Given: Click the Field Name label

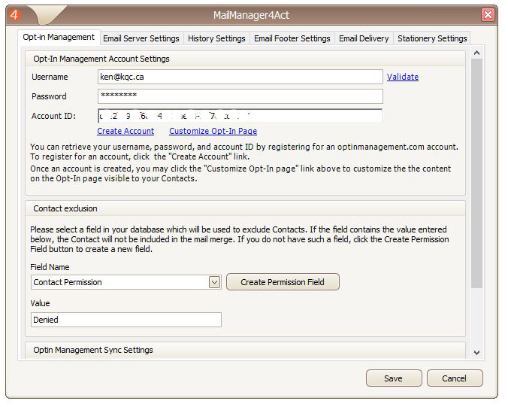Looking at the screenshot, I should [50, 267].
